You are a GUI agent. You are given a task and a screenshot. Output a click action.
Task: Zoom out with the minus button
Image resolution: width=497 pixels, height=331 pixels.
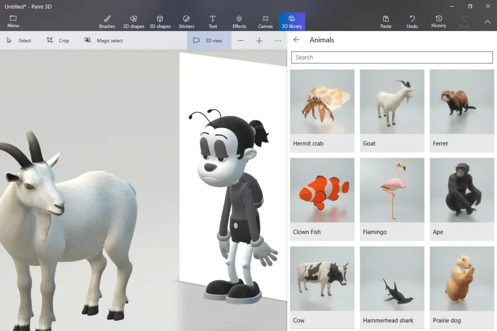pyautogui.click(x=241, y=41)
